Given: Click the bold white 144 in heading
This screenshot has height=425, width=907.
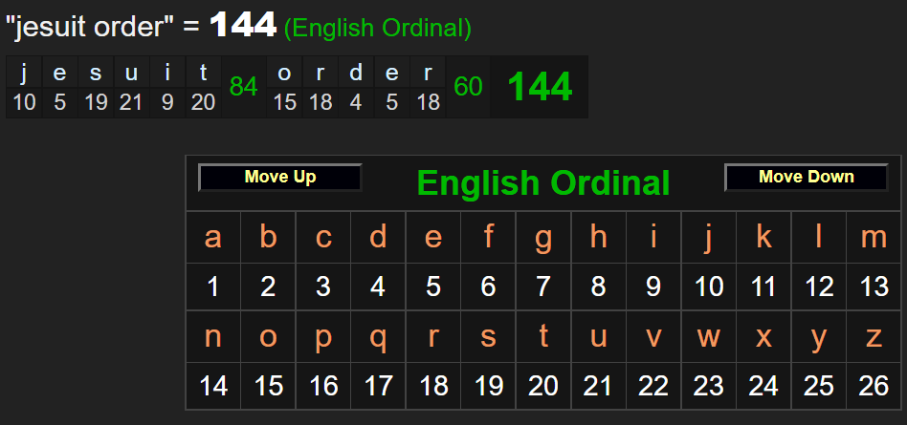Looking at the screenshot, I should (243, 26).
